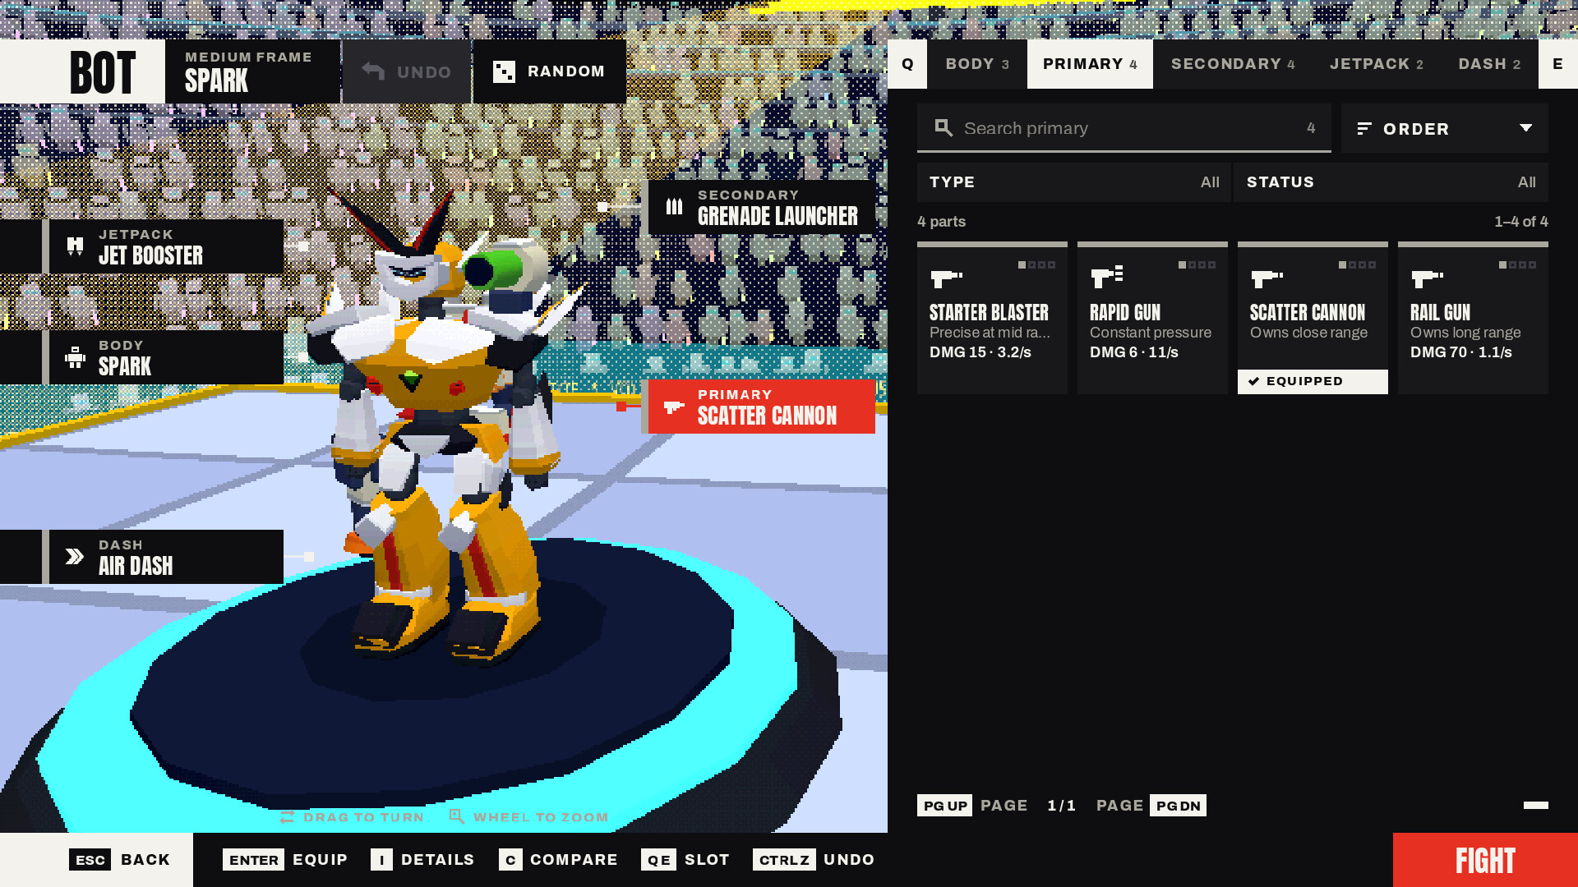Viewport: 1578px width, 887px height.
Task: Go back with the ESC Back button
Action: (97, 860)
